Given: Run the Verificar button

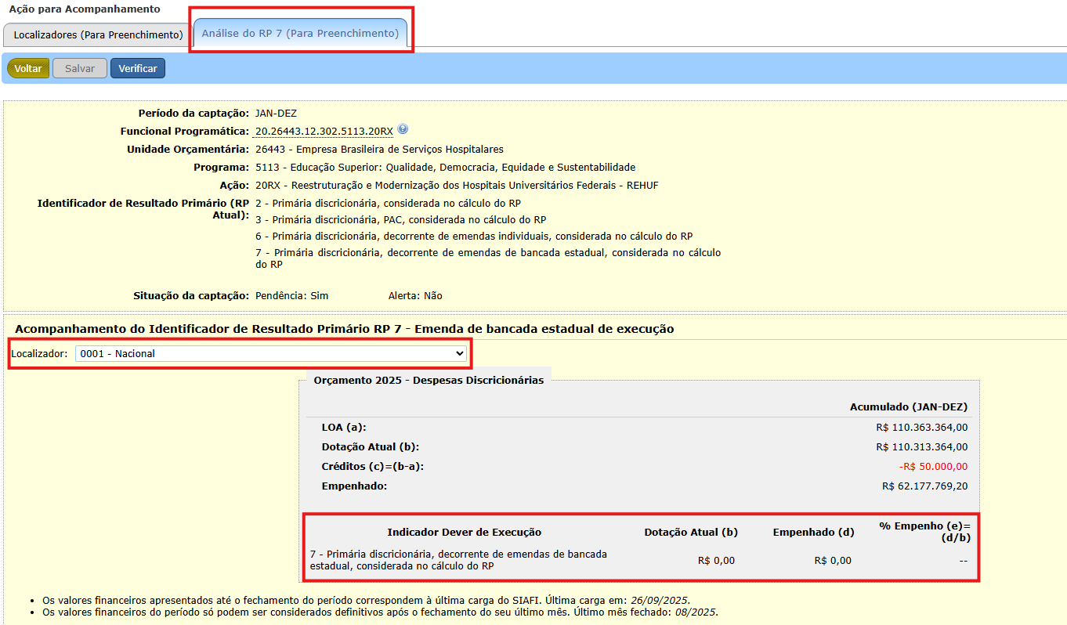Looking at the screenshot, I should point(138,68).
